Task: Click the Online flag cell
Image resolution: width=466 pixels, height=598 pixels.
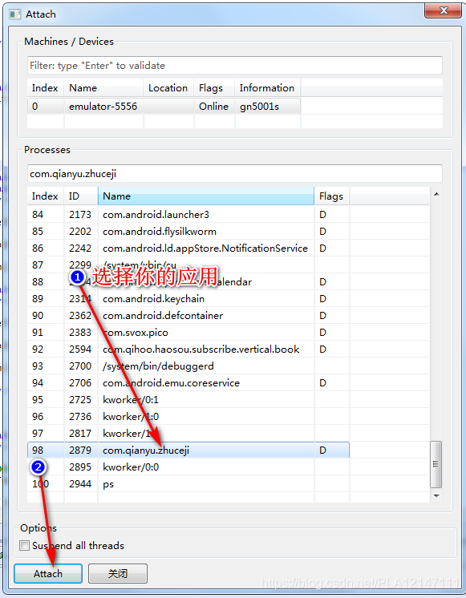Action: [214, 106]
